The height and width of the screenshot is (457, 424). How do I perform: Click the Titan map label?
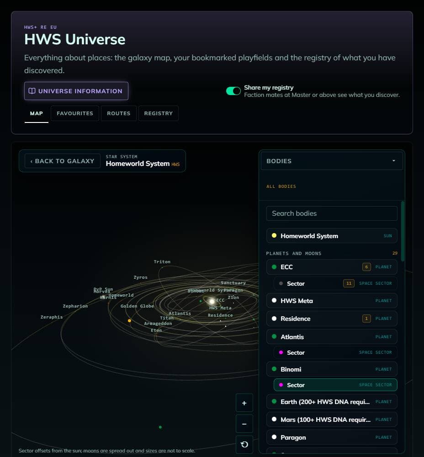coord(167,318)
